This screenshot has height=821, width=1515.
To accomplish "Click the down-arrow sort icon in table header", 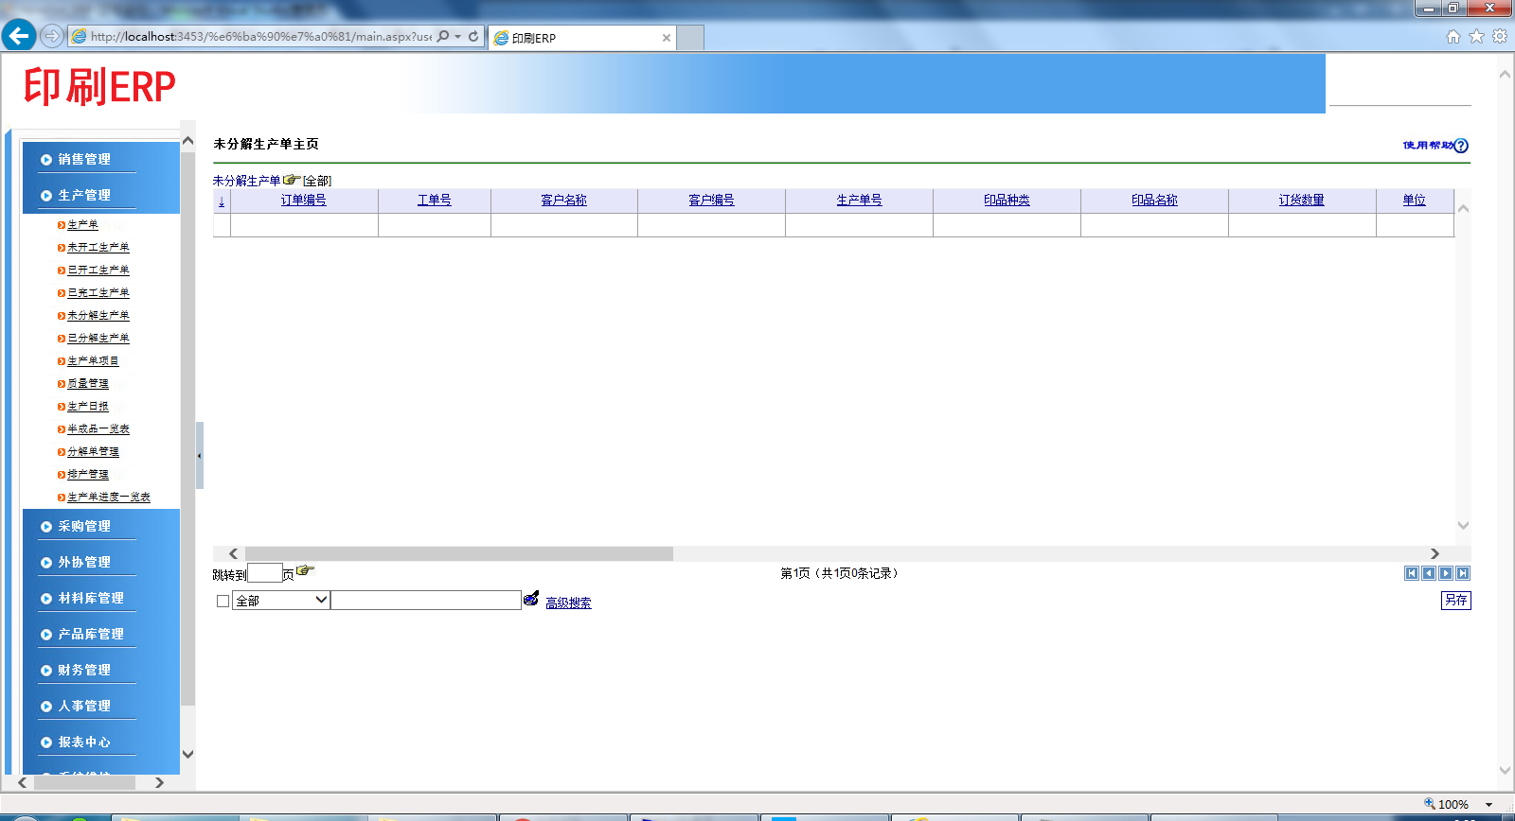I will 222,201.
